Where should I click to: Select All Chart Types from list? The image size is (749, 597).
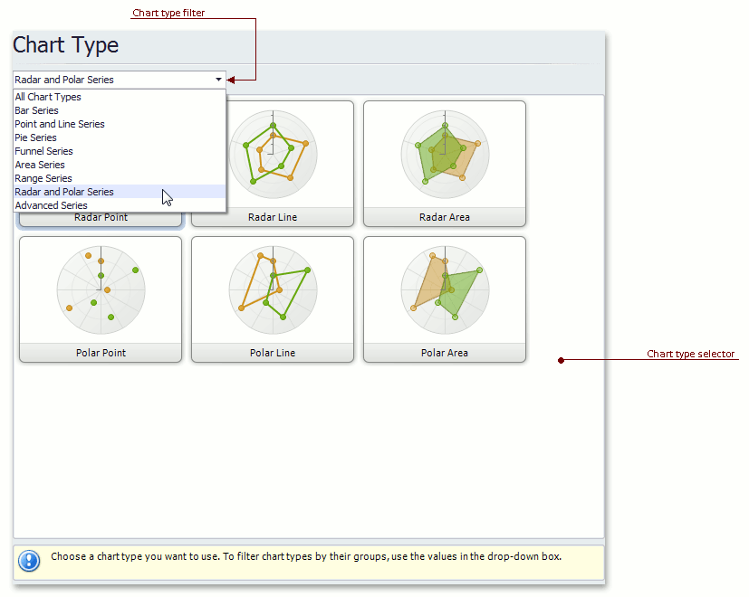tap(48, 97)
